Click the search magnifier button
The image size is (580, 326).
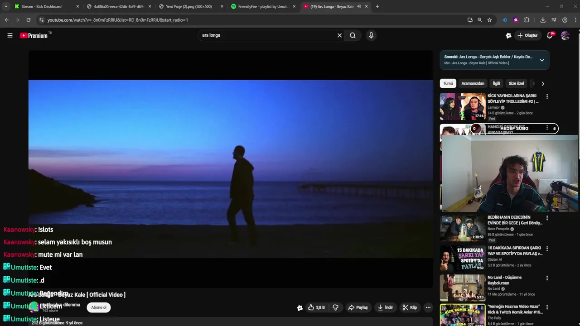coord(353,35)
